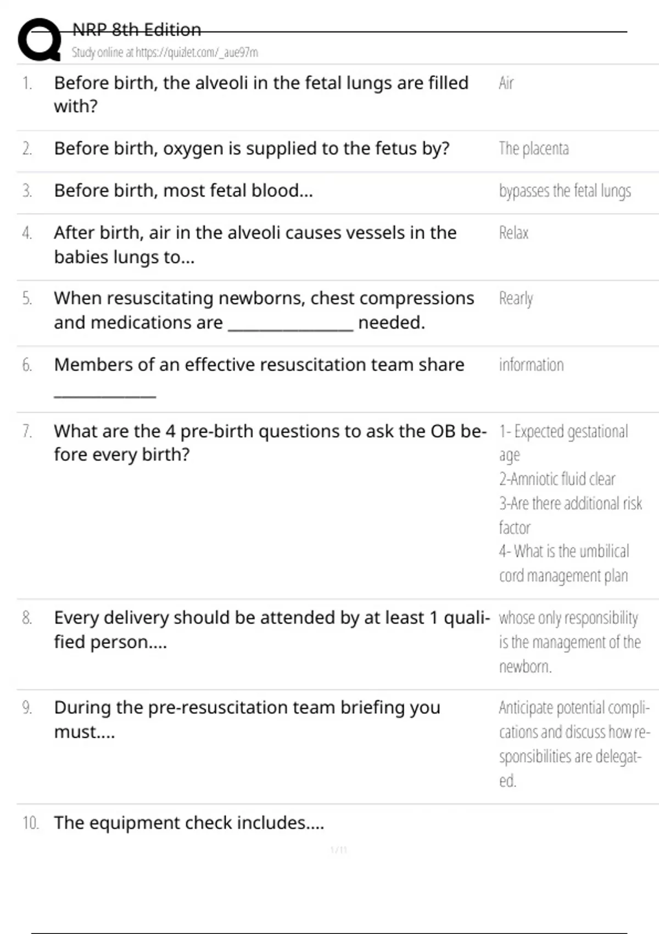Click the answer 'Relax'
The width and height of the screenshot is (659, 934).
[x=513, y=233]
